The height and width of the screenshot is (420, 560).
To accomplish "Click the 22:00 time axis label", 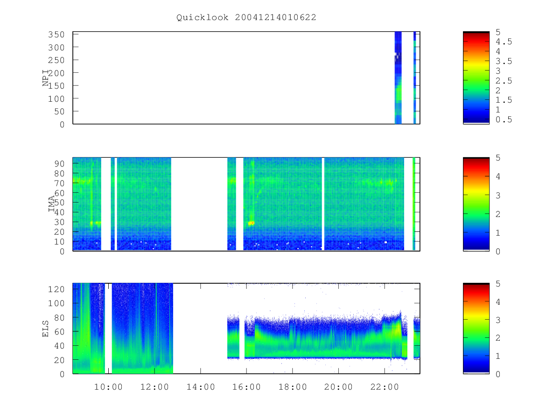I will [385, 387].
